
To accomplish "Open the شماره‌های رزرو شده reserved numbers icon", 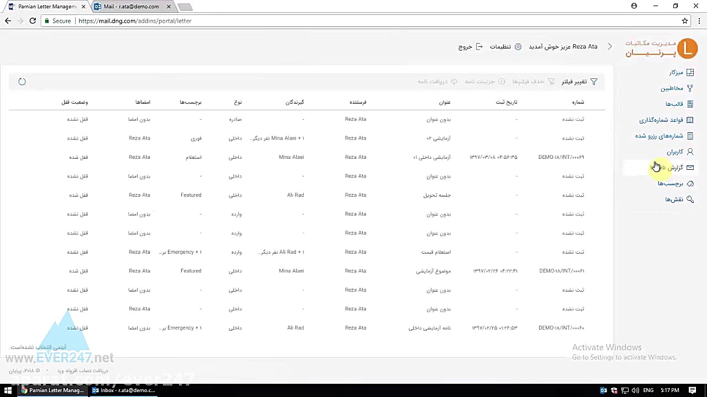I will click(690, 136).
